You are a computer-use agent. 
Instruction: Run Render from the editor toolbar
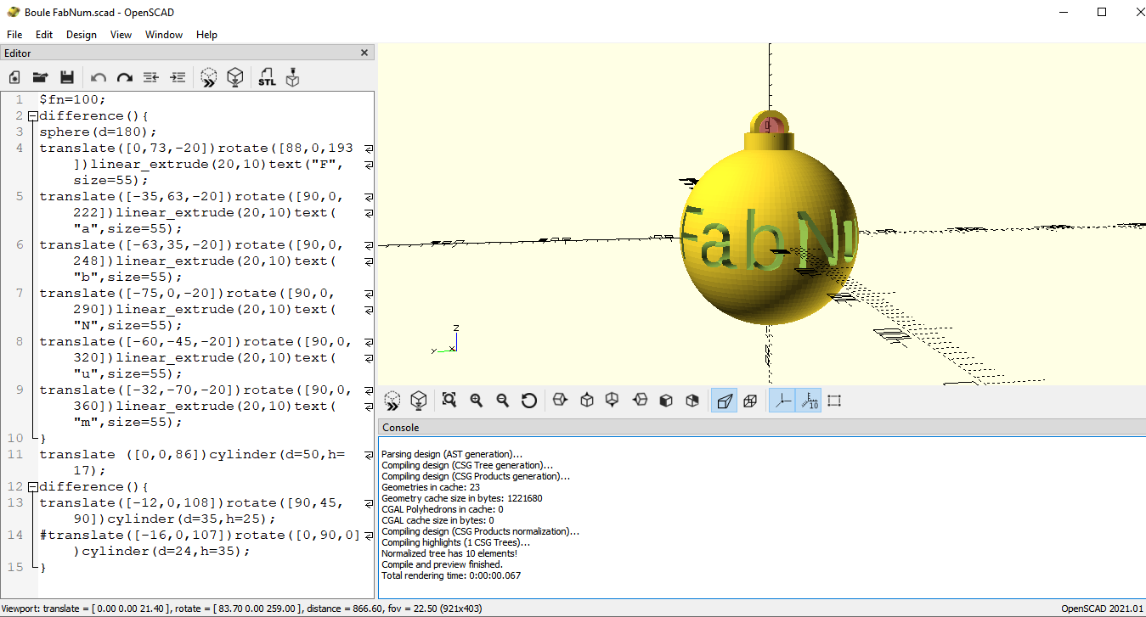235,77
